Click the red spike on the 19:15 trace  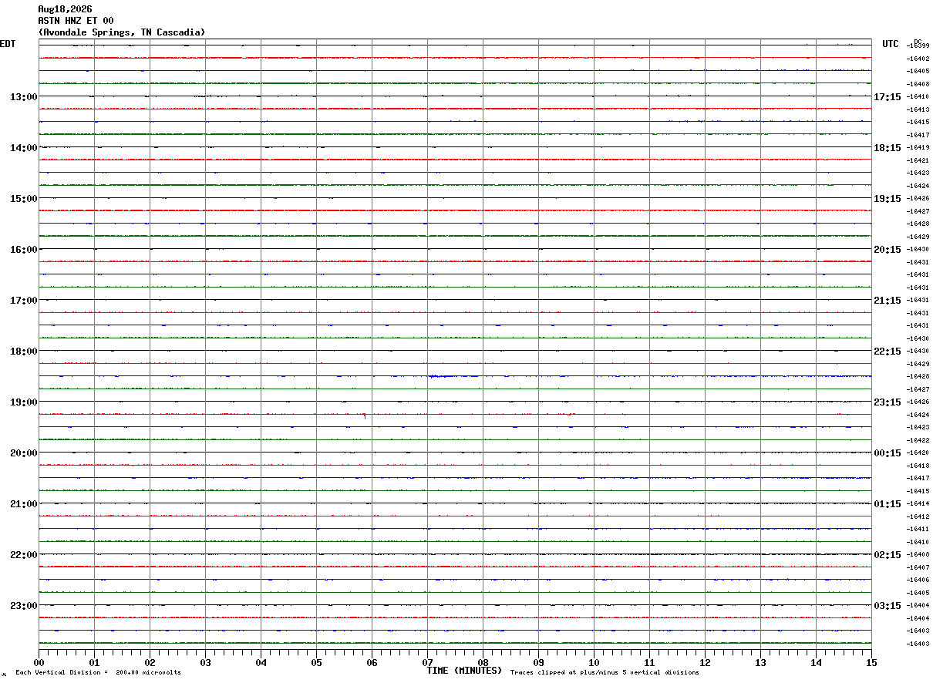pos(365,416)
